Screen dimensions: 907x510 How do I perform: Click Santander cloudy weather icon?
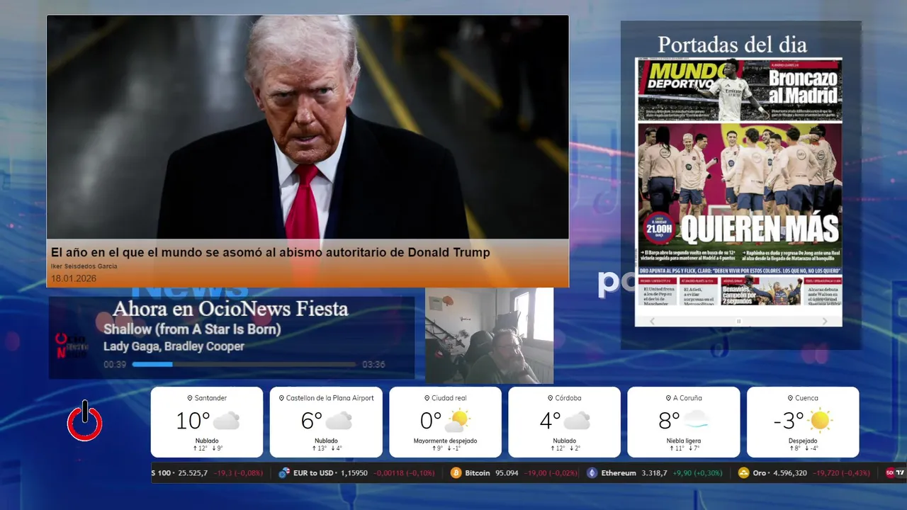226,421
